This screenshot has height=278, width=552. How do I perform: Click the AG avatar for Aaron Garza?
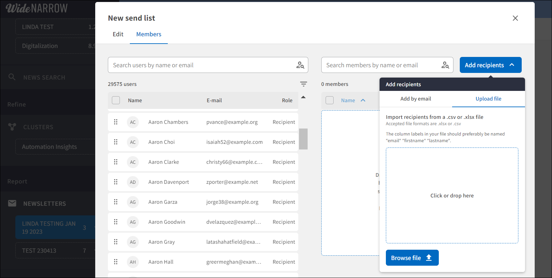click(133, 202)
